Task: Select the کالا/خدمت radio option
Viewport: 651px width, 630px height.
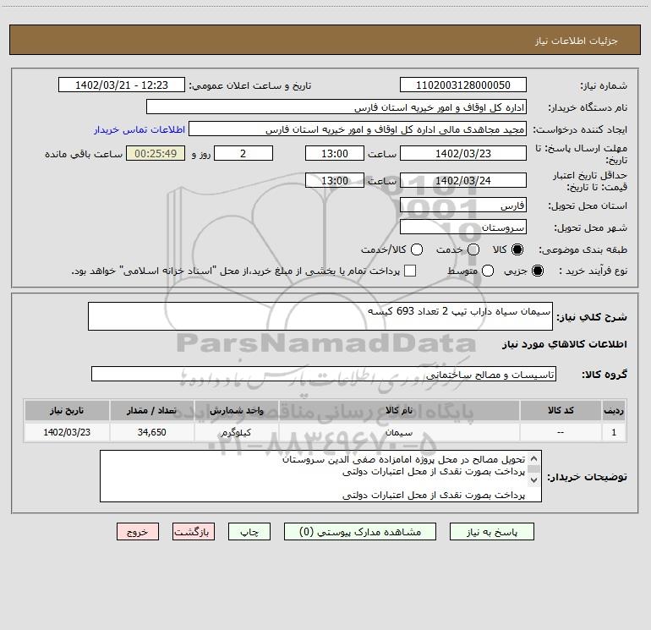Action: 417,249
